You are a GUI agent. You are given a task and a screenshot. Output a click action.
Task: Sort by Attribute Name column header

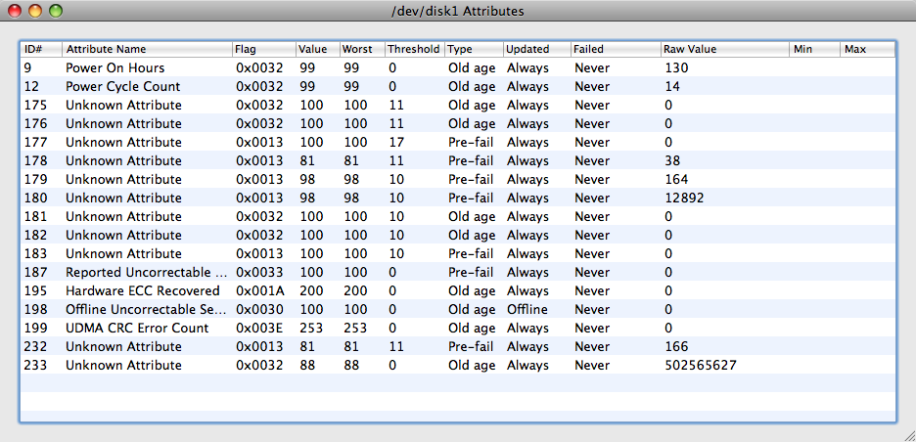(x=147, y=50)
